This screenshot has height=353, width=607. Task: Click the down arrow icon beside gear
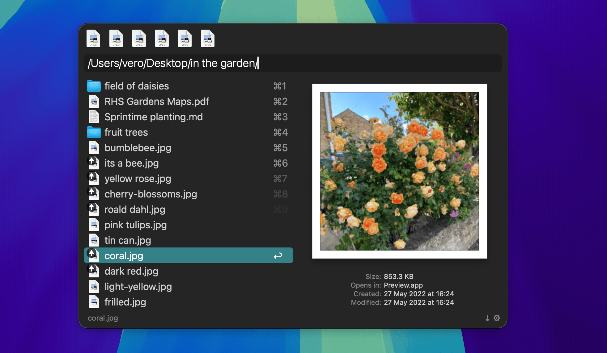pyautogui.click(x=487, y=318)
